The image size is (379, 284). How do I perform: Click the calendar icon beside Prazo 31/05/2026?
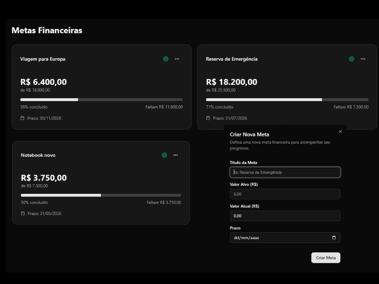pyautogui.click(x=22, y=213)
